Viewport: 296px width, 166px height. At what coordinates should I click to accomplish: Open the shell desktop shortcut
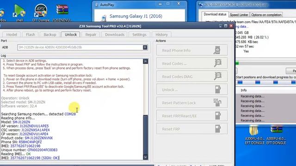coord(19,12)
